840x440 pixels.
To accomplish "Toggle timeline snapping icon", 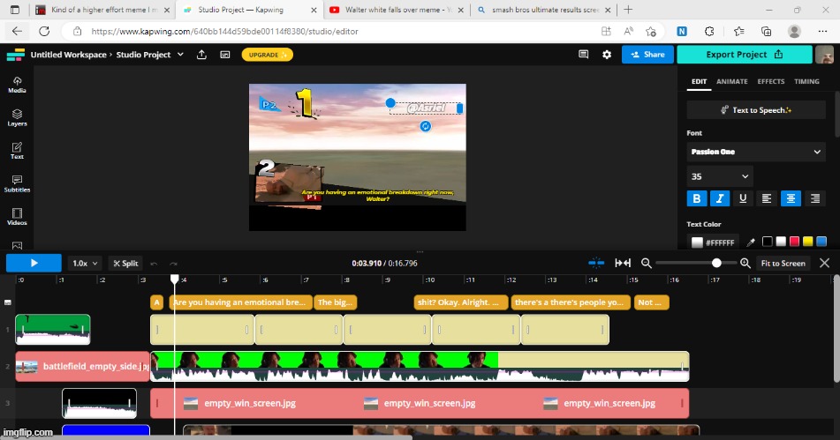I will coord(596,263).
